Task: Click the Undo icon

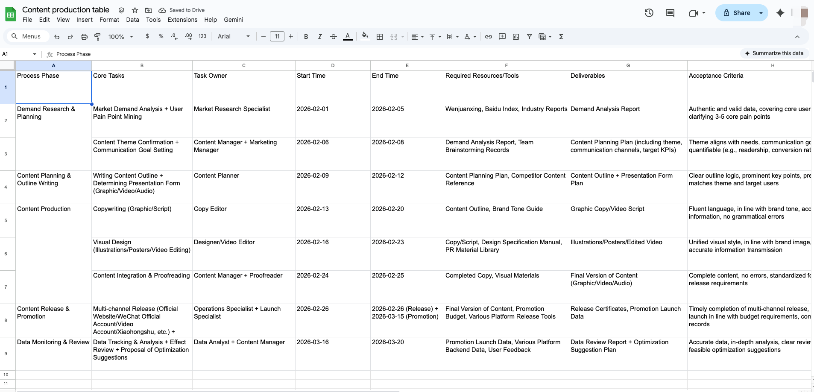Action: [x=57, y=37]
